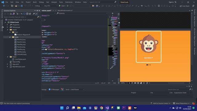Select ColorStyles.xaml file
Image resolution: width=197 pixels, height=111 pixels.
coord(20,59)
